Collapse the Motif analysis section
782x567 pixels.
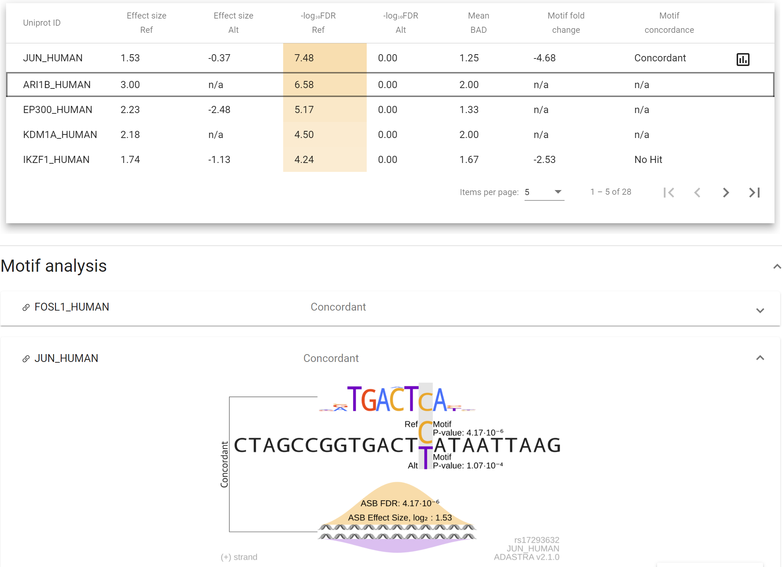[777, 266]
